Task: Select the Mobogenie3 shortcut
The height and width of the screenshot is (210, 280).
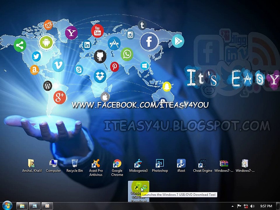Action: tap(138, 166)
